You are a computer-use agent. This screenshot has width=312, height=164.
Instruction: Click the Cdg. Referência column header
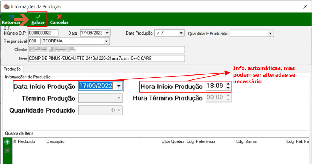[201, 141]
